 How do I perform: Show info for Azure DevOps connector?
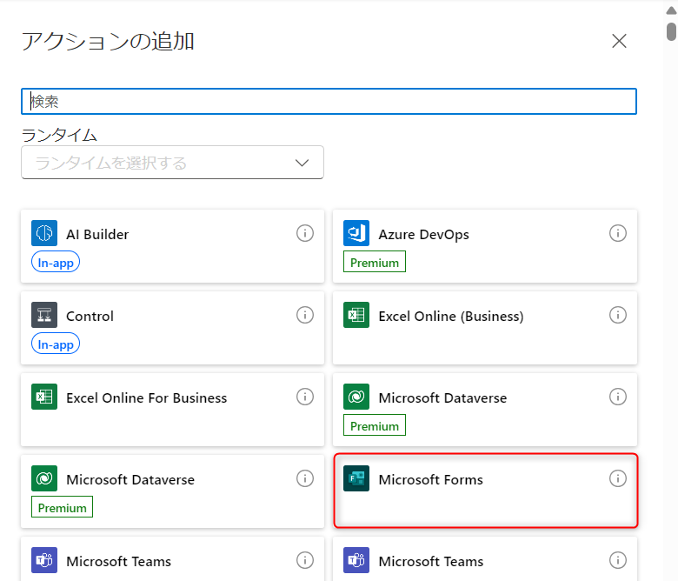point(618,233)
